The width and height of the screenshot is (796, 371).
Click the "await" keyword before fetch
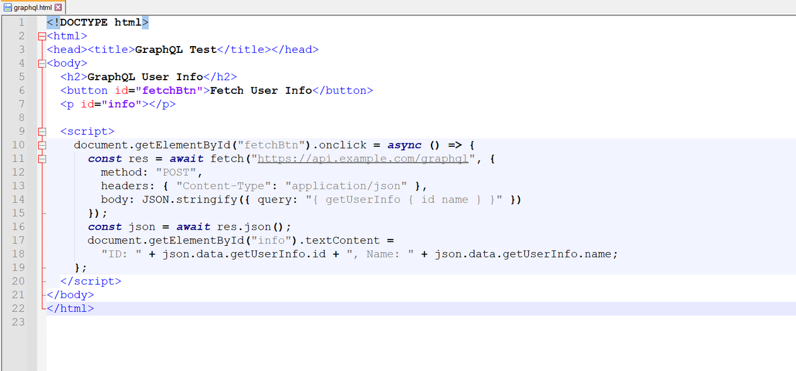pyautogui.click(x=186, y=159)
